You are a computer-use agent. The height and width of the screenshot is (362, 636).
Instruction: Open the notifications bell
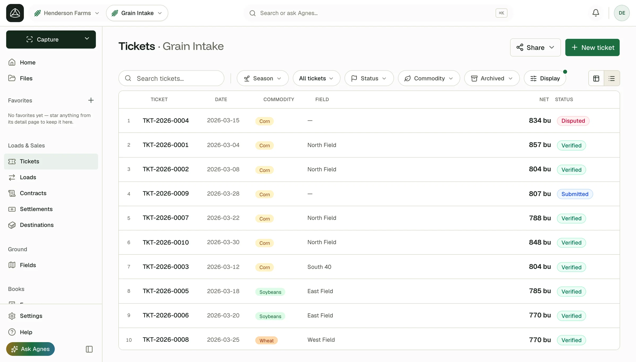pyautogui.click(x=596, y=13)
